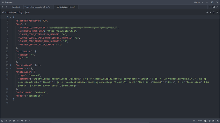Click "CLAUDE_CODE_ENABLE_AWAY_SUMMARY" key
220x123 pixels.
pos(40,41)
